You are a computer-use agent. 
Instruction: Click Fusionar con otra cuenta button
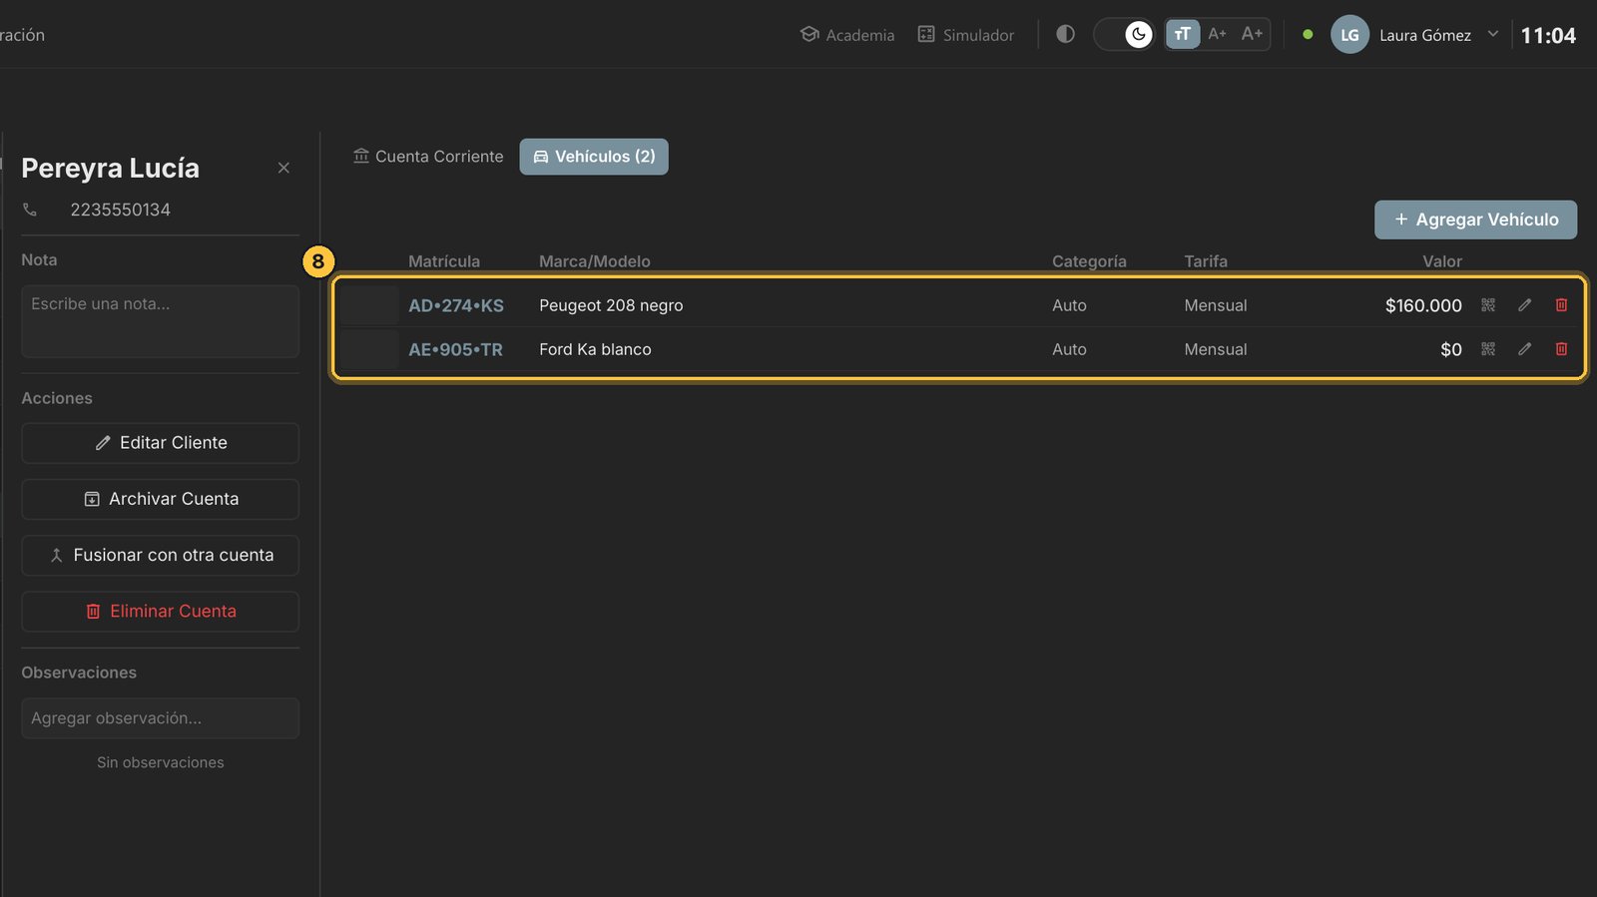point(160,555)
